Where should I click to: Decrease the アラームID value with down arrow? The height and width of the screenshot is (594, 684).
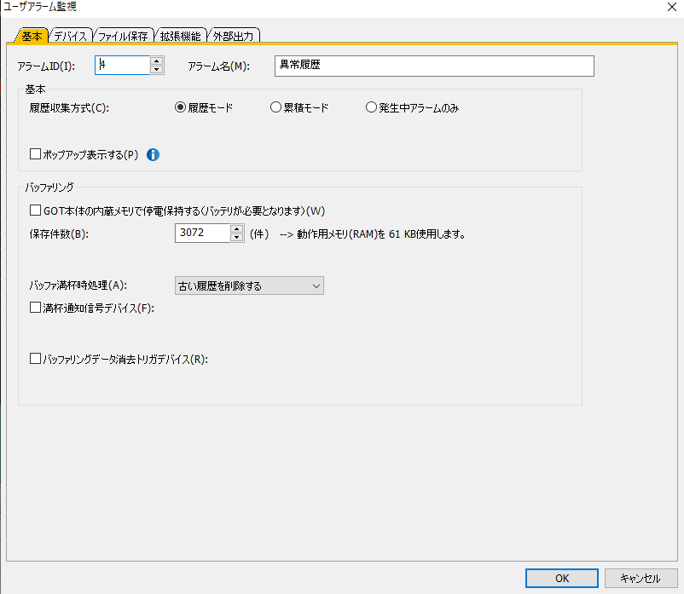point(157,70)
